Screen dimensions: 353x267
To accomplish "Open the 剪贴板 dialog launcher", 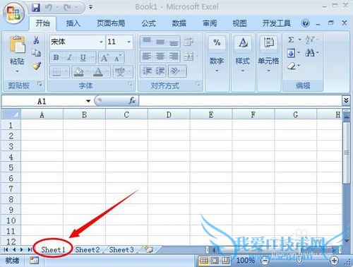I will point(40,84).
